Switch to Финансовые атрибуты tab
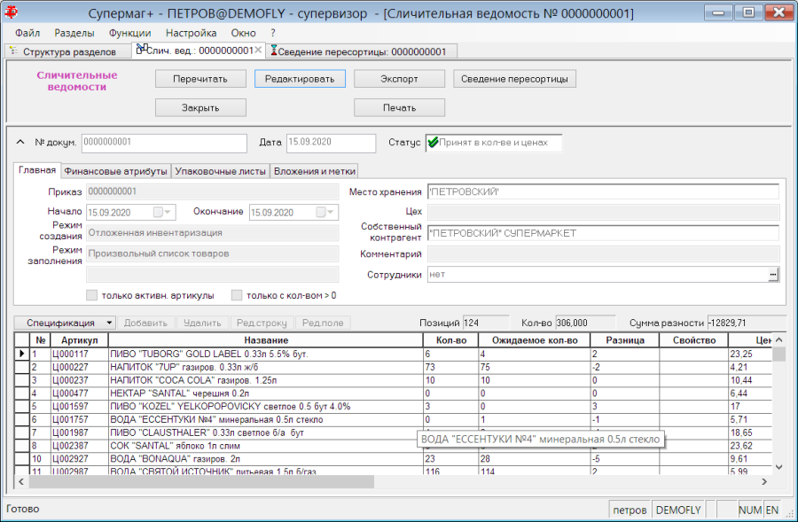The width and height of the screenshot is (798, 522). 115,171
